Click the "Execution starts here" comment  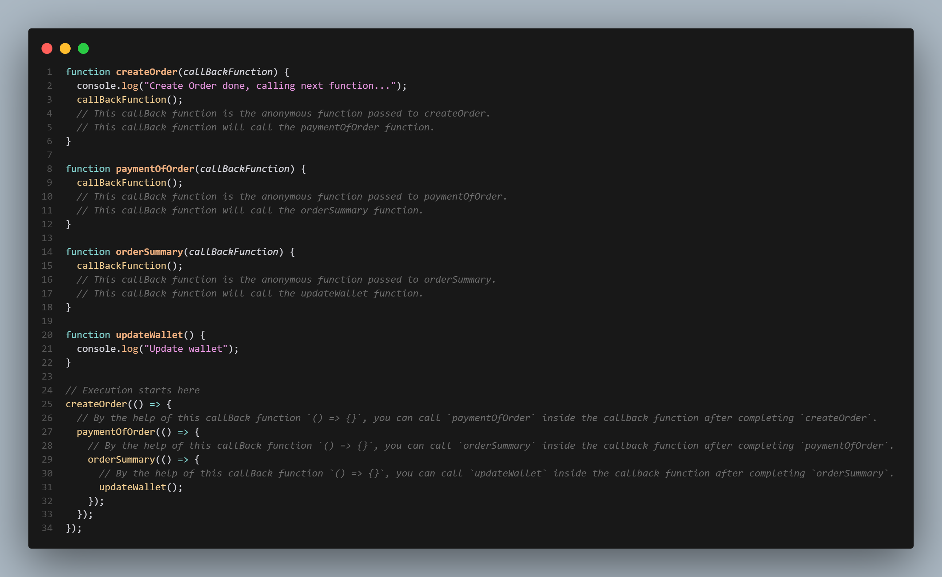click(132, 390)
